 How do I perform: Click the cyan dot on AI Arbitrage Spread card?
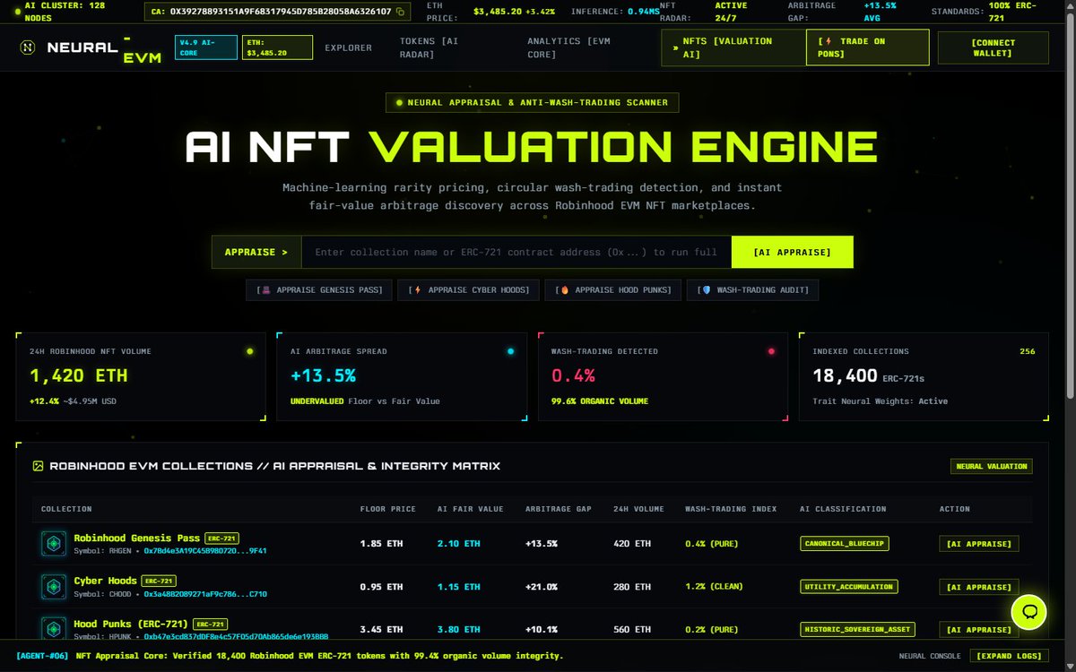pos(510,351)
